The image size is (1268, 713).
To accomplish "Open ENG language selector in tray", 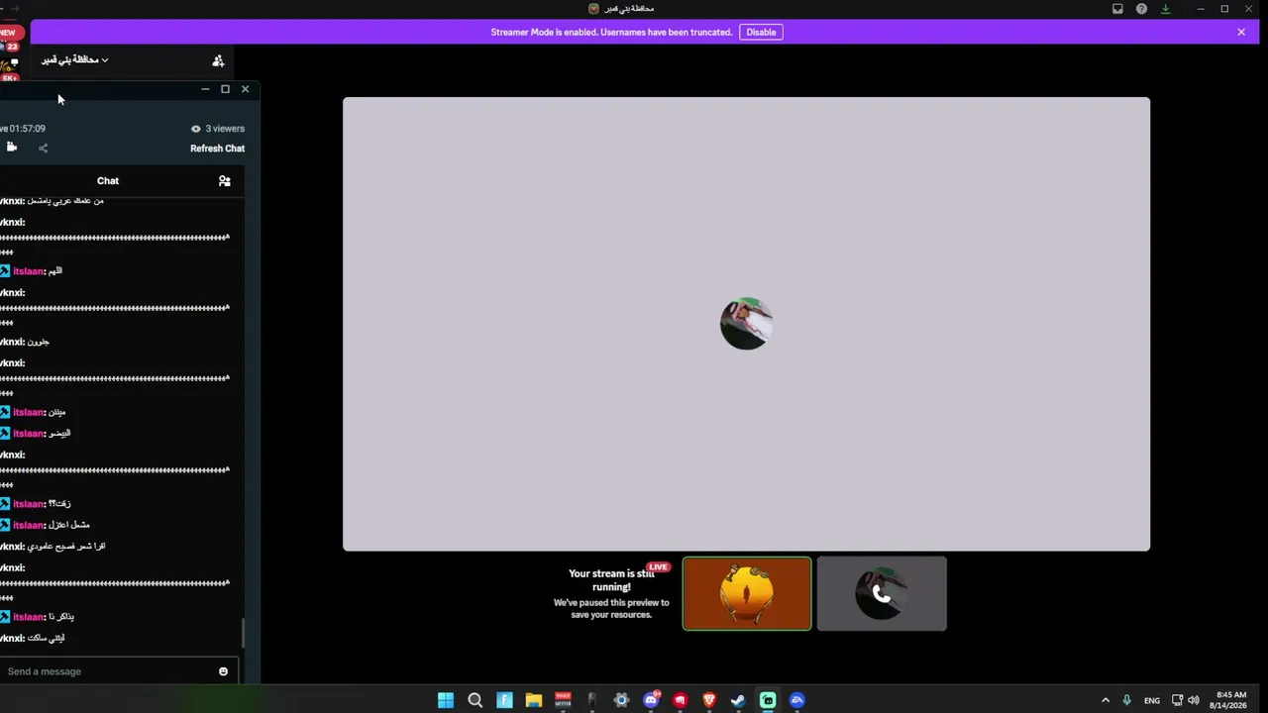I will point(1152,700).
